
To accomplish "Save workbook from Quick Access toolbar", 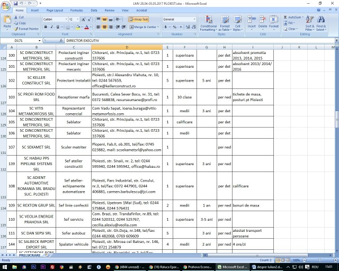I will (15, 4).
